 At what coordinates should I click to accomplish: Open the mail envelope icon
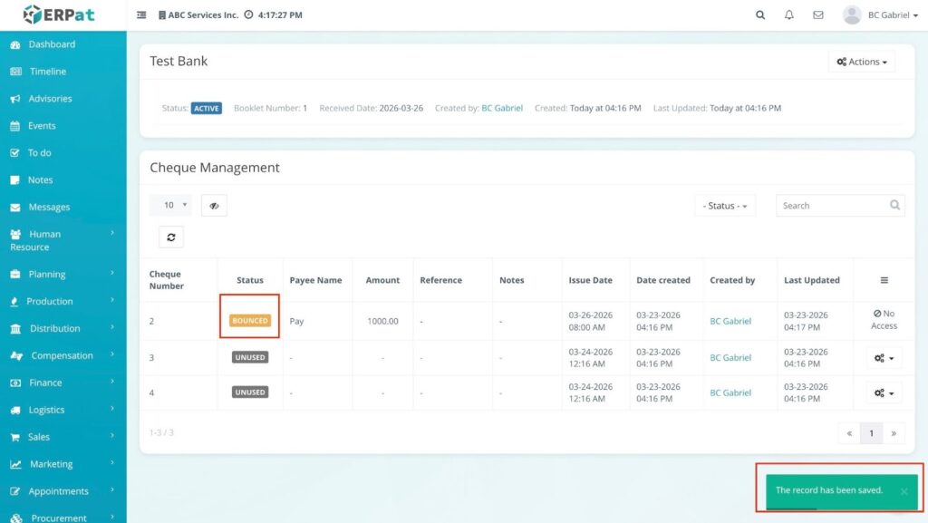818,15
